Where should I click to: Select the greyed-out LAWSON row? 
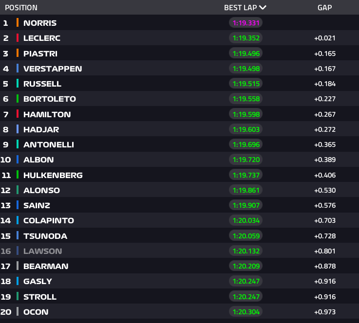(43, 251)
